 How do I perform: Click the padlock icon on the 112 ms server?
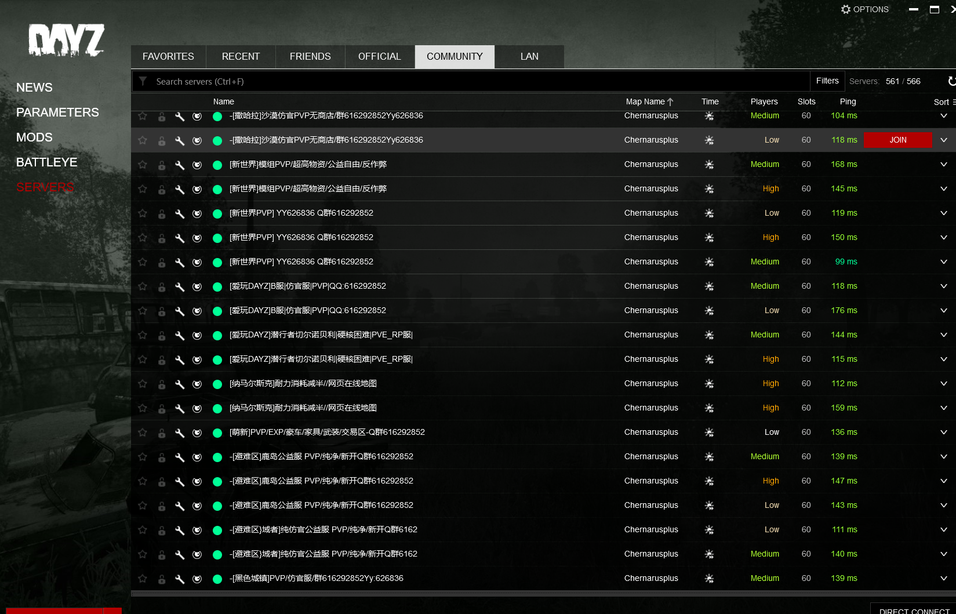point(162,384)
